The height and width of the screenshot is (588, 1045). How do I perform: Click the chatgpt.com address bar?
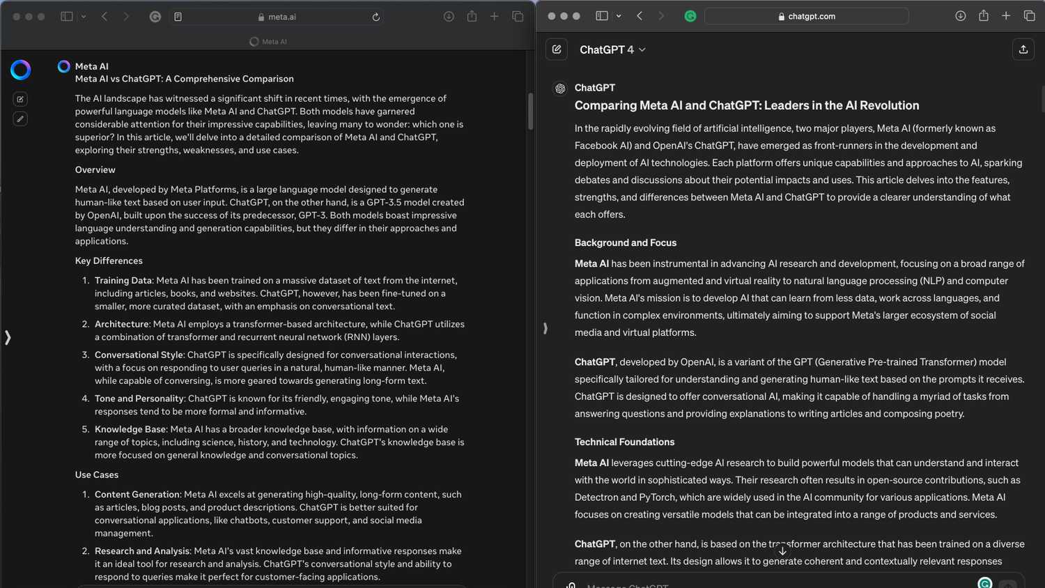tap(806, 16)
